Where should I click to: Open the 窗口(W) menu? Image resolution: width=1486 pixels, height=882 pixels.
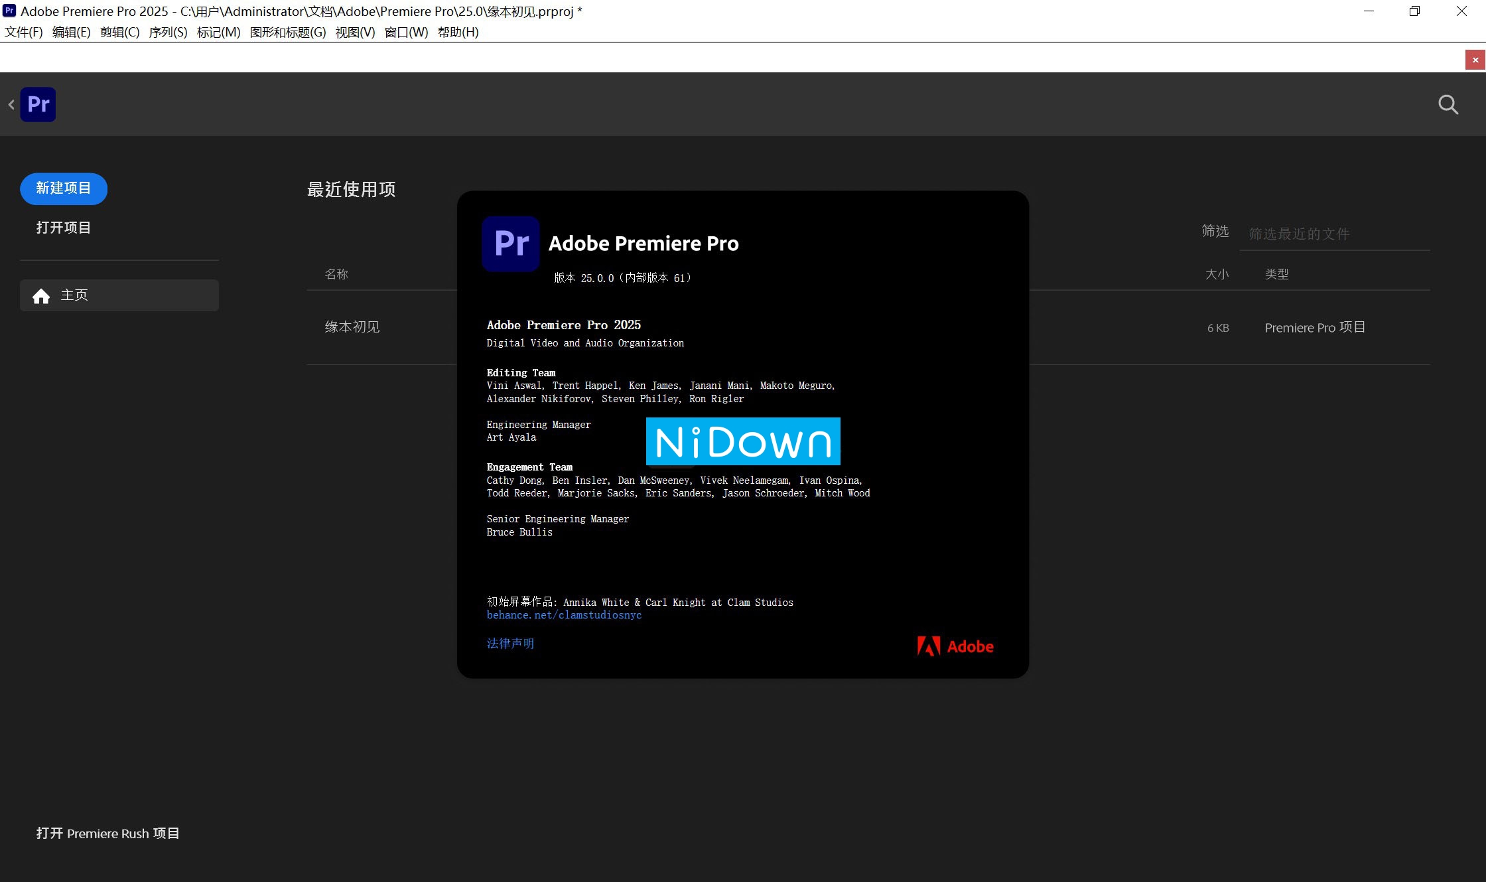406,32
